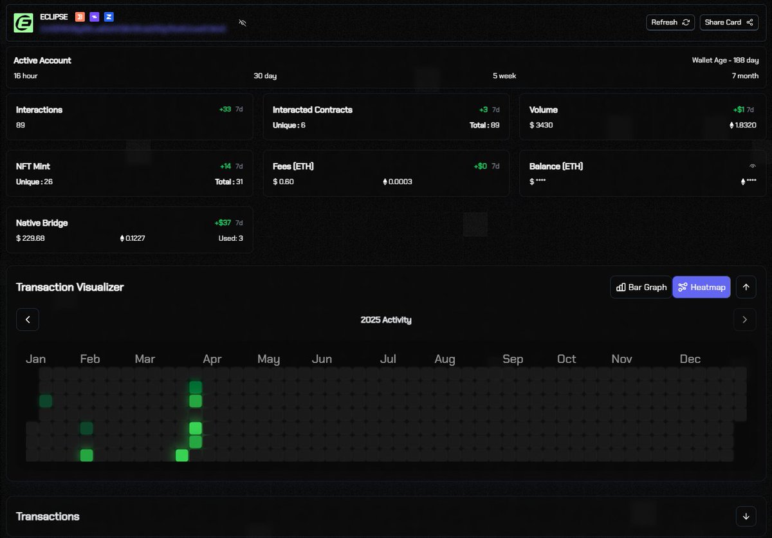772x538 pixels.
Task: Click the ETH icon in Native Bridge card
Action: [x=122, y=238]
